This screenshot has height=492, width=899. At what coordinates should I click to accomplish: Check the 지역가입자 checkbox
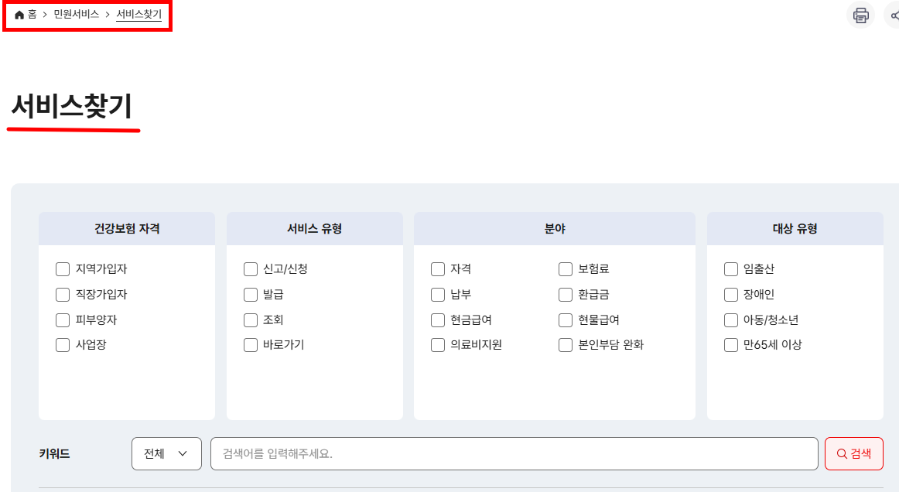tap(63, 269)
